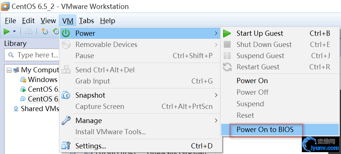Collapse the My Computer tree node

[9, 70]
